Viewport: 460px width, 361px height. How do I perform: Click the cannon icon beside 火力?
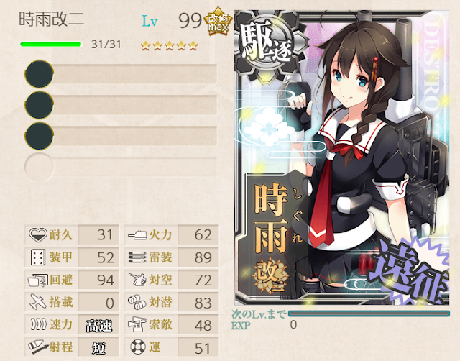[x=137, y=235]
